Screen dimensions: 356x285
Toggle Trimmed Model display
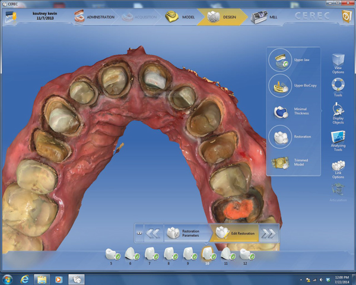tap(280, 161)
